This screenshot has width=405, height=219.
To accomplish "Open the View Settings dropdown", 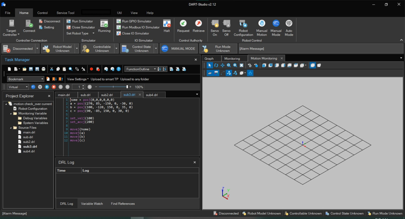I will [78, 79].
